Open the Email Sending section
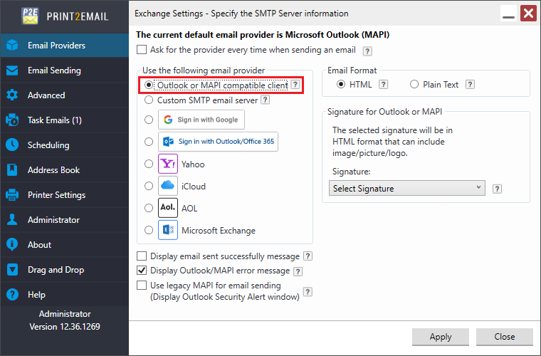 (65, 70)
